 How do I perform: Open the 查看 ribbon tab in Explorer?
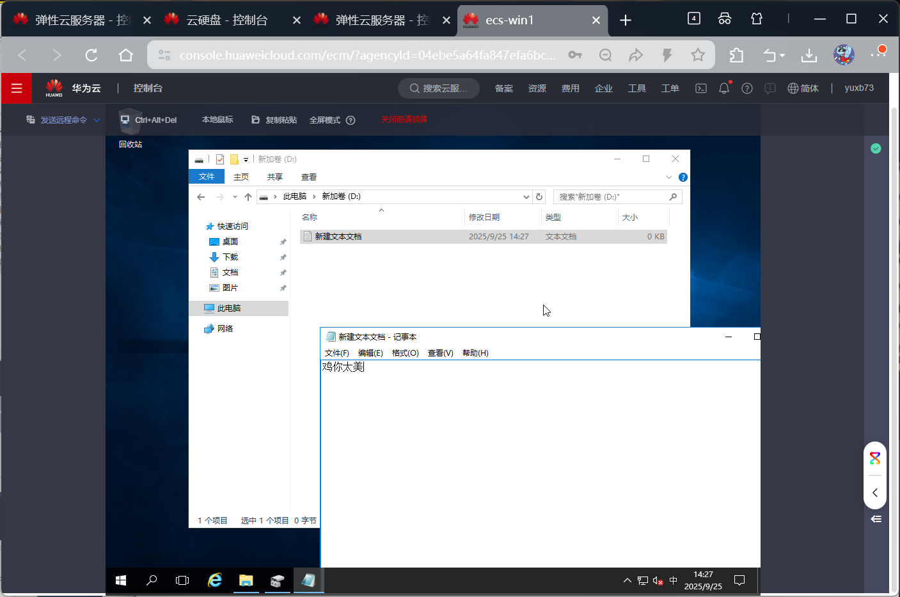pos(309,177)
